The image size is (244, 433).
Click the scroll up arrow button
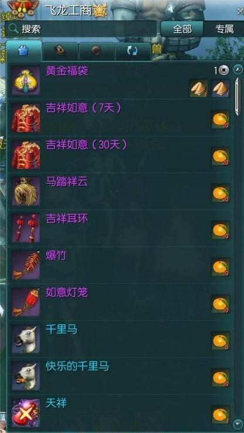click(x=238, y=70)
